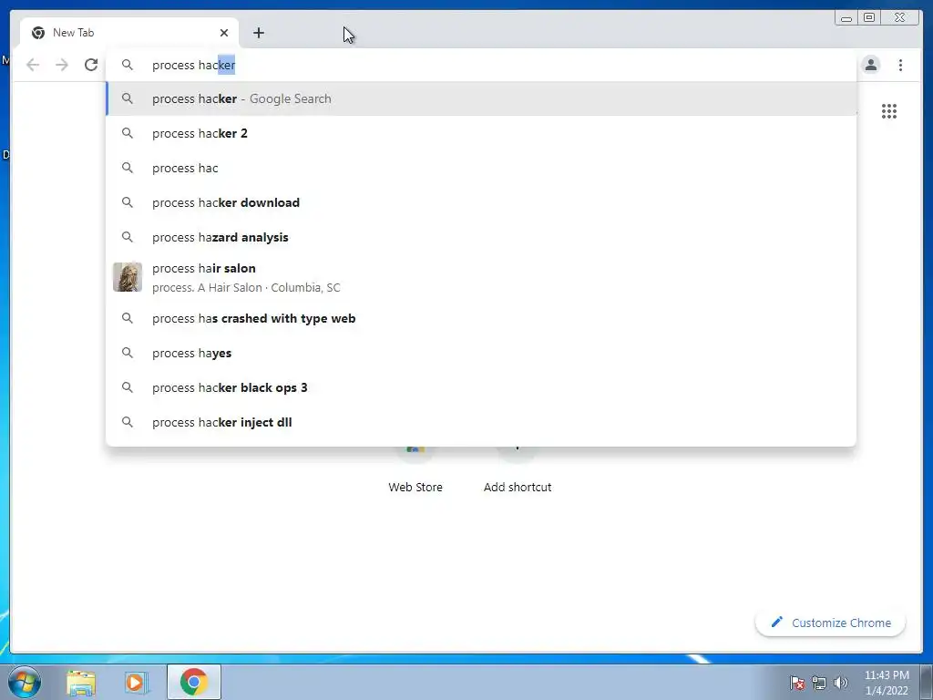The height and width of the screenshot is (700, 933).
Task: Open the volume speaker tray icon
Action: (x=840, y=683)
